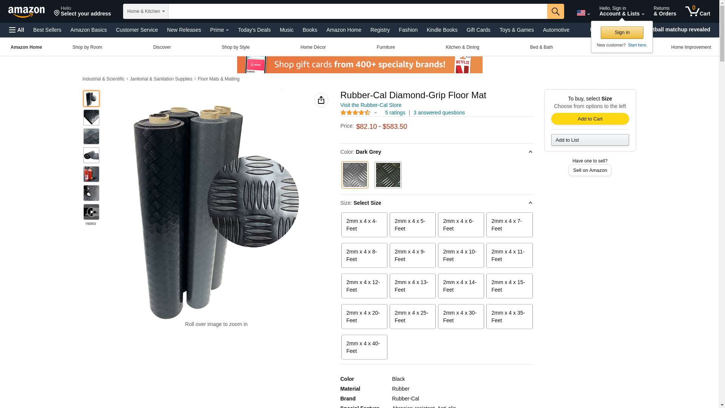Select the 2mm x 4 x 4-Feet size
Viewport: 725px width, 408px height.
(x=364, y=225)
